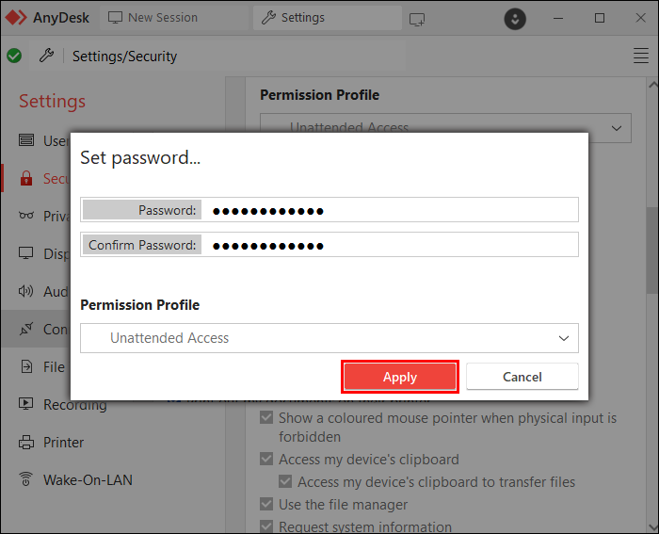Click the Cancel button

(522, 377)
